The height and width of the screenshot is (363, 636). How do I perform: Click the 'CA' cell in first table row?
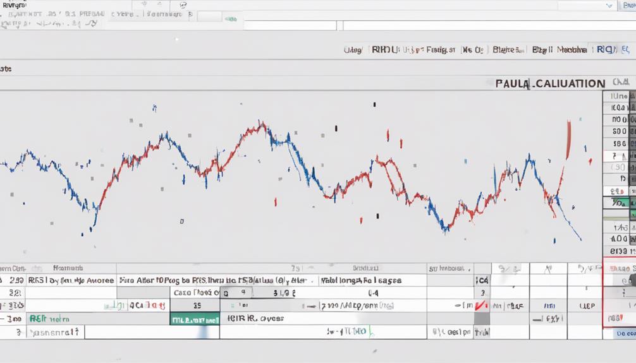(x=482, y=280)
